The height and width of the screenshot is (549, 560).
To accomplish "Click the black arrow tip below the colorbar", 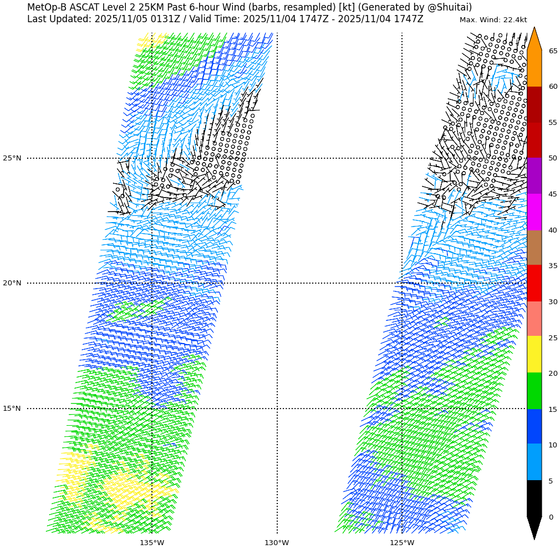I will tap(534, 528).
